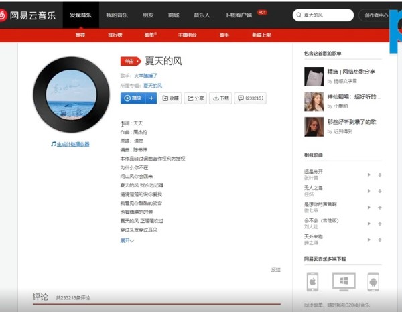The height and width of the screenshot is (312, 402).
Task: Open comments button showing 233215
Action: (x=251, y=98)
